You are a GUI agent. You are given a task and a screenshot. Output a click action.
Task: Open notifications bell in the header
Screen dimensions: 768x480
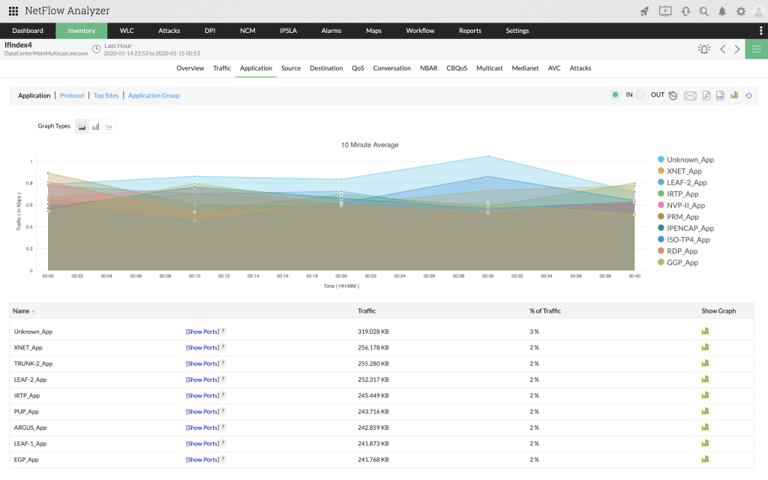point(721,11)
